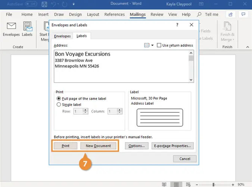Image resolution: width=252 pixels, height=187 pixels.
Task: Click the address book insert icon
Action: click(x=147, y=45)
